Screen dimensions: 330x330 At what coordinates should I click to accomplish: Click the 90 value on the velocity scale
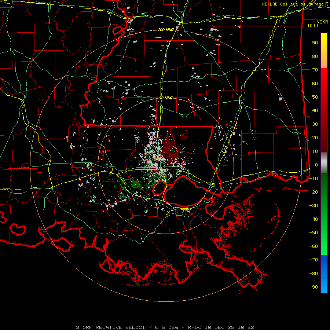(315, 43)
